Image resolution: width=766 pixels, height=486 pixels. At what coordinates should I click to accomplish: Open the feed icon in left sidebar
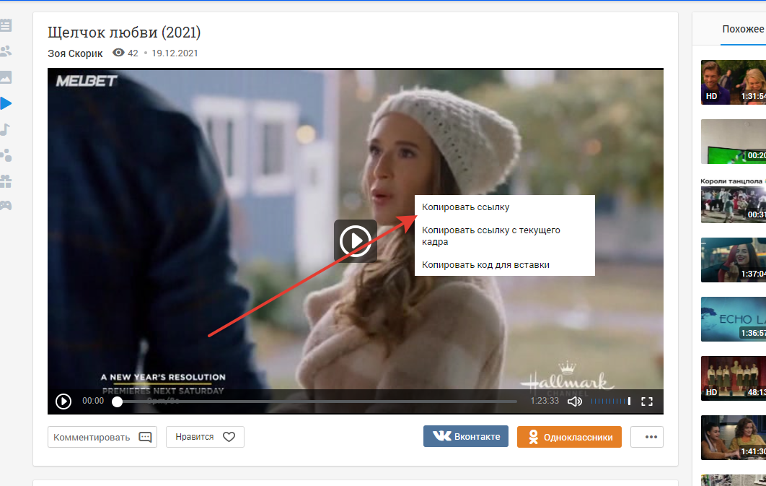pos(5,25)
